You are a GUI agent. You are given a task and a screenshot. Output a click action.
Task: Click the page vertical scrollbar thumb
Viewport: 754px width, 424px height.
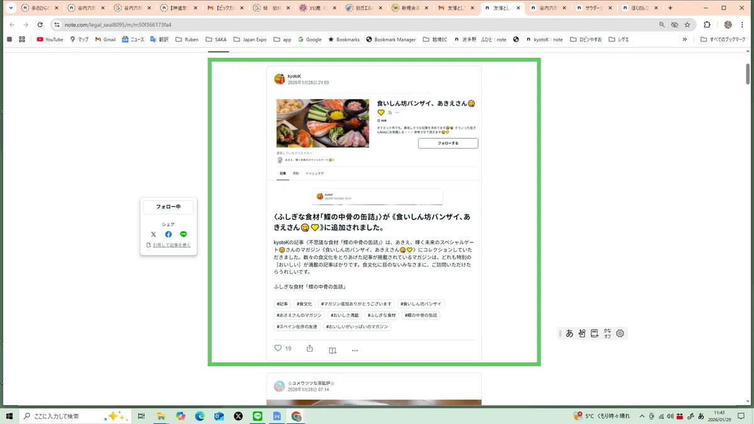pyautogui.click(x=747, y=73)
